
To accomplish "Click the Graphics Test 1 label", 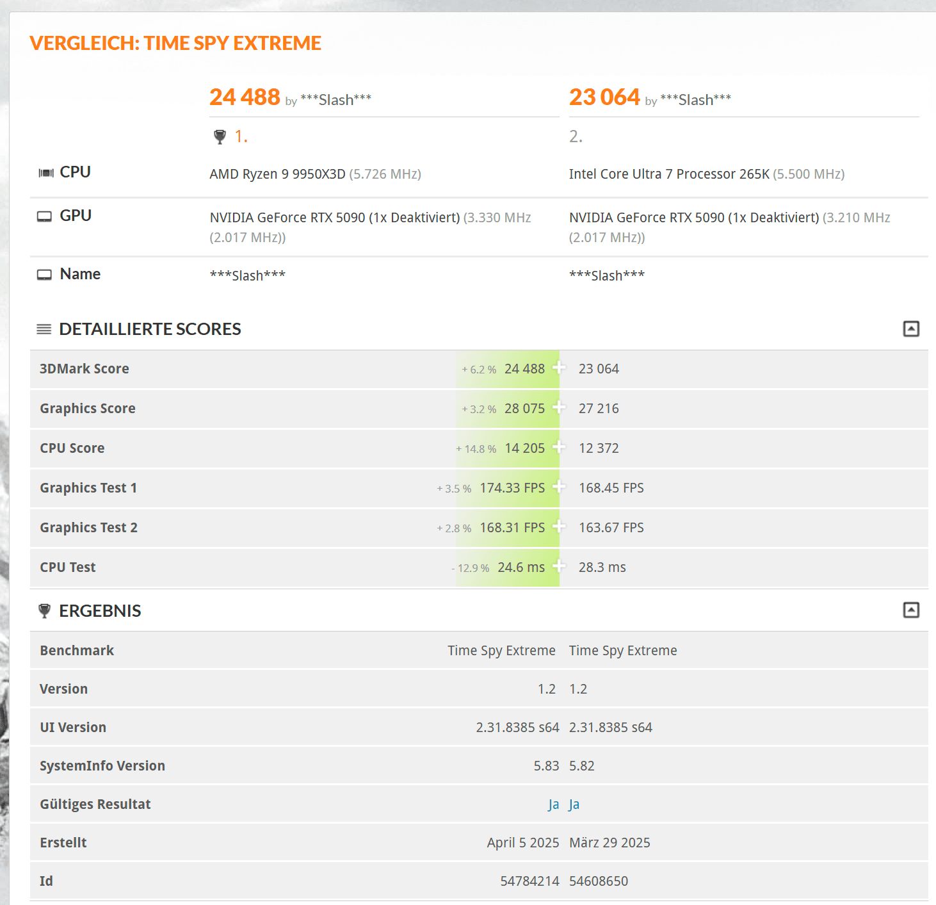I will (x=88, y=488).
